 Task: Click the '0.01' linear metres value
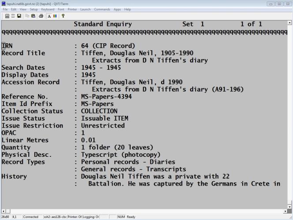click(x=88, y=140)
